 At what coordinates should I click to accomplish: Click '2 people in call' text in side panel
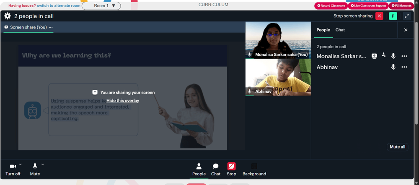(x=331, y=47)
